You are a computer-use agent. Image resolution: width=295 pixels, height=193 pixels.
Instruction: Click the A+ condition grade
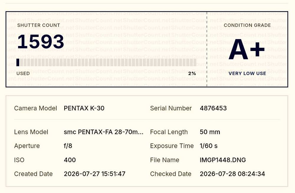point(247,49)
